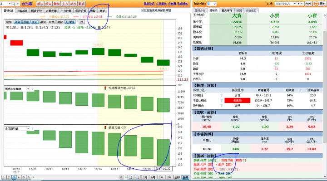Switch to the 大單券商 tab

[x=51, y=11]
